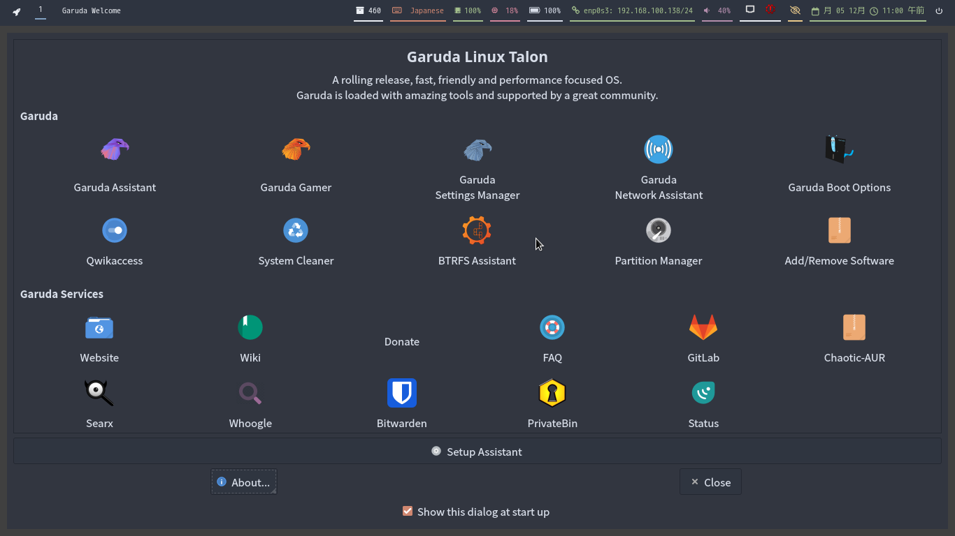The height and width of the screenshot is (536, 955).
Task: Open PrivateBin
Action: pos(552,405)
